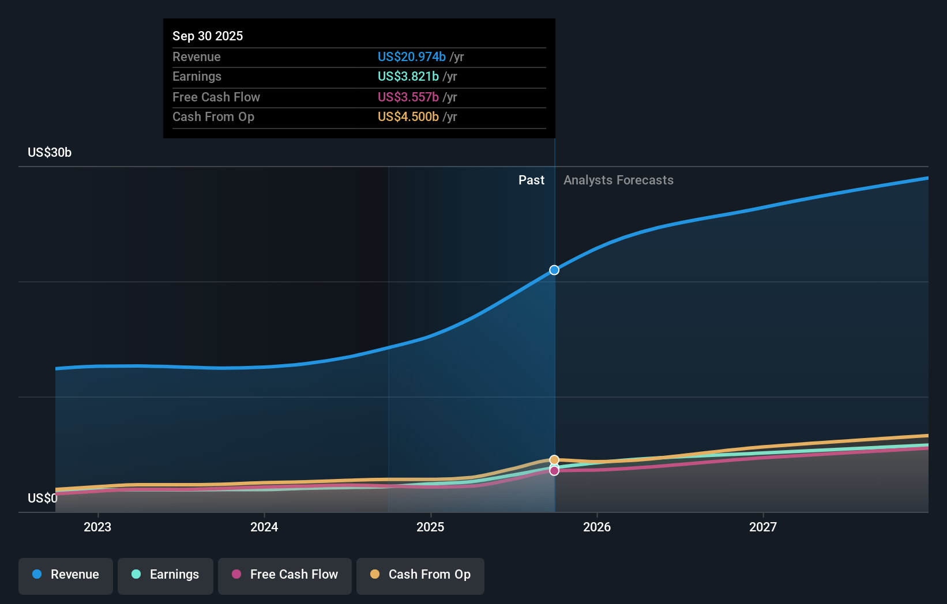
Task: Click the blue Revenue legend dot
Action: point(36,575)
